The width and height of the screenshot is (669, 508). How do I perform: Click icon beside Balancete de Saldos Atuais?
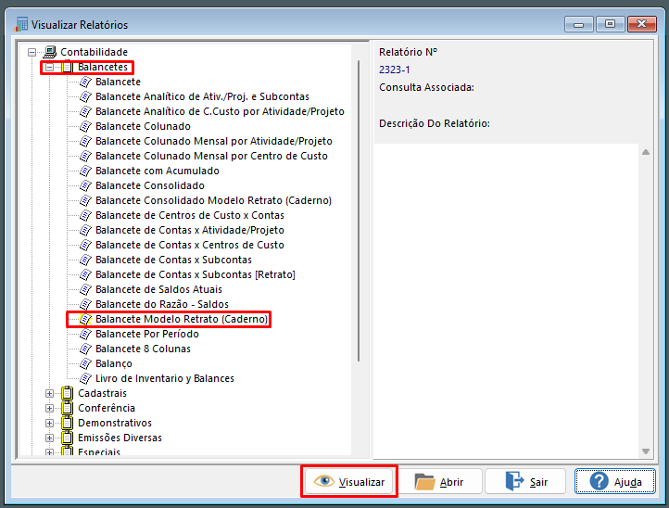[x=86, y=289]
